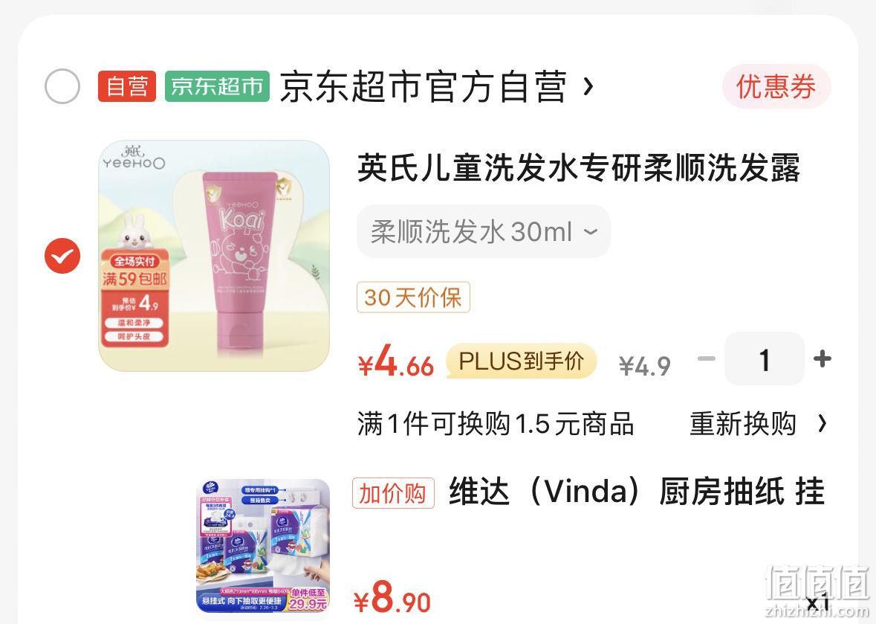Click the 加价购 tag
Image resolution: width=876 pixels, height=624 pixels.
coord(393,493)
